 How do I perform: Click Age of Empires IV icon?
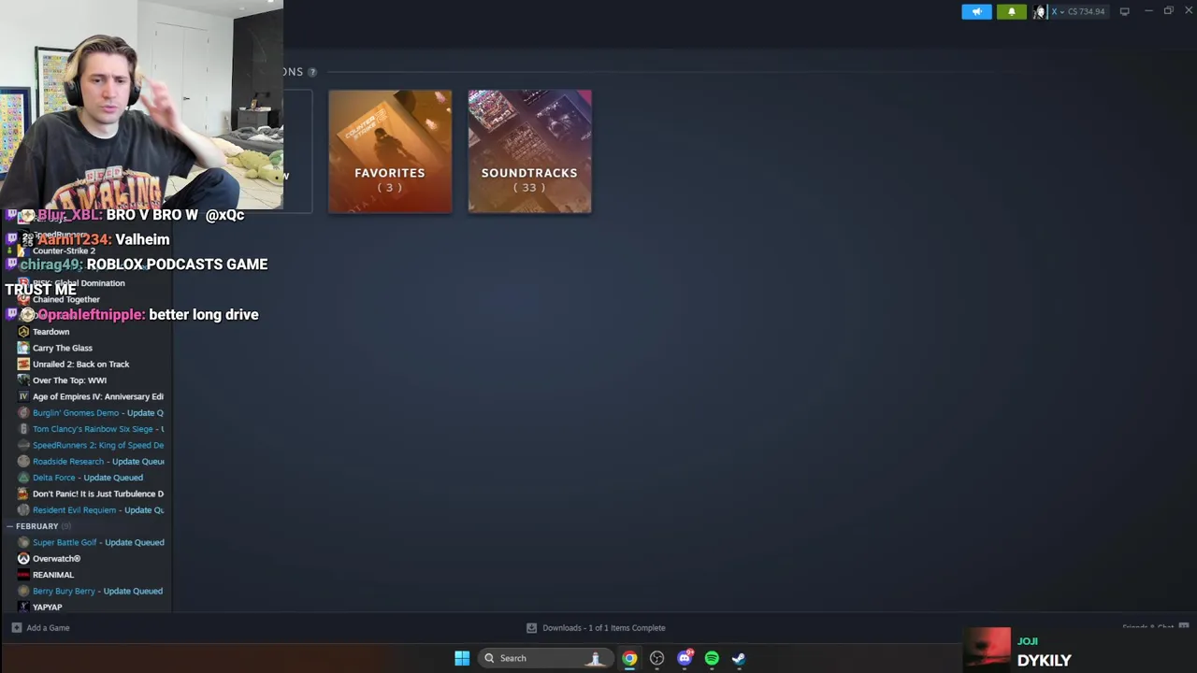point(23,396)
